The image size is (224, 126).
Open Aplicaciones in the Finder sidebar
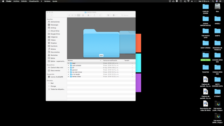pyautogui.click(x=55, y=22)
